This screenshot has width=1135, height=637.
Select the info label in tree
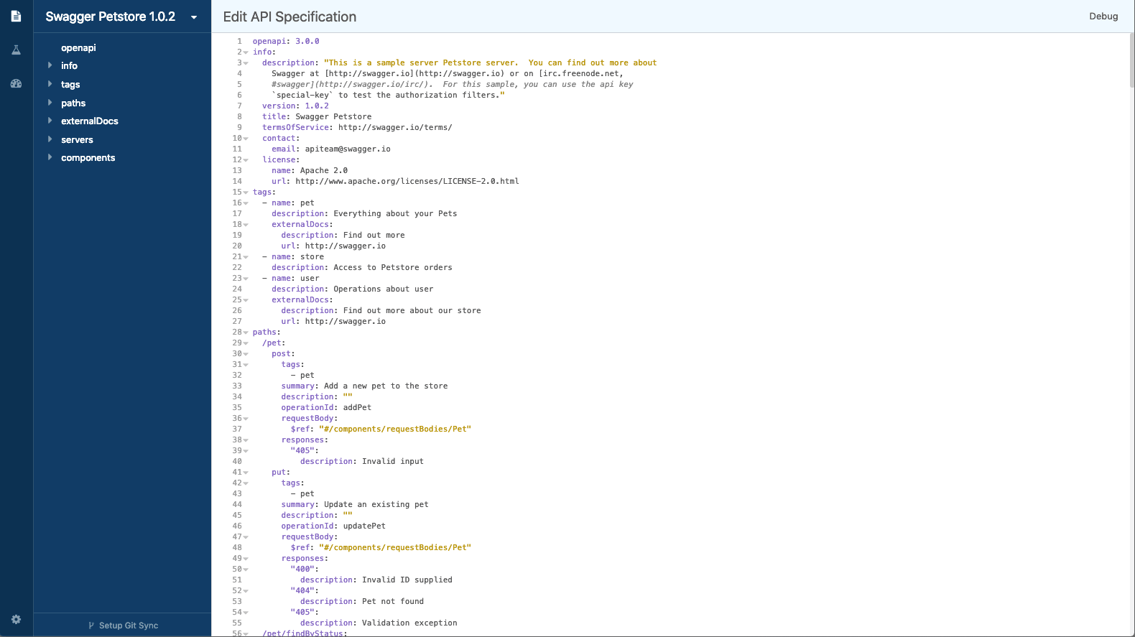coord(69,65)
